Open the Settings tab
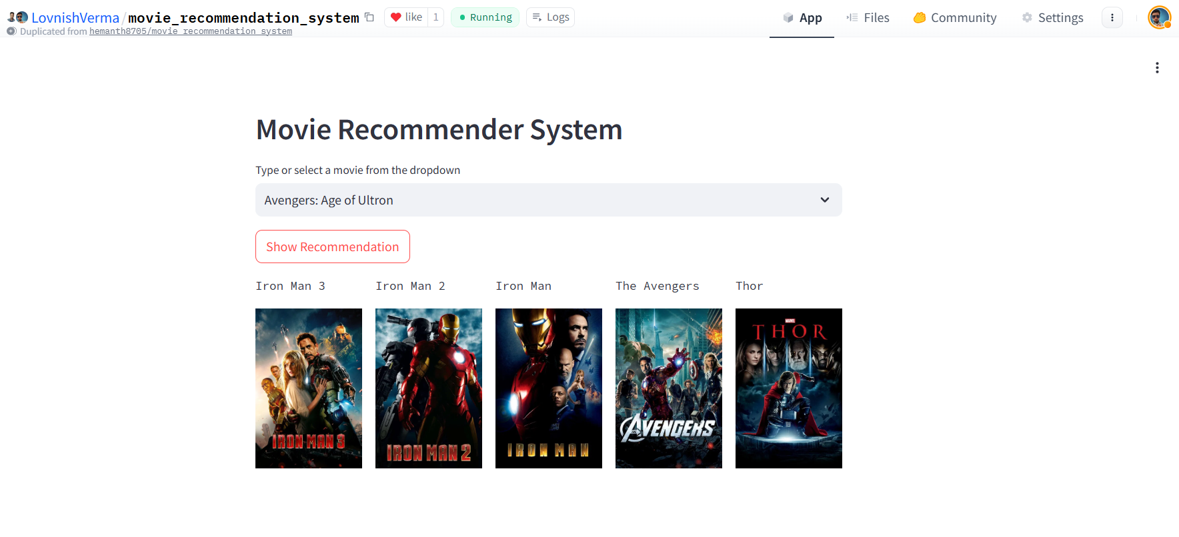 click(1052, 18)
